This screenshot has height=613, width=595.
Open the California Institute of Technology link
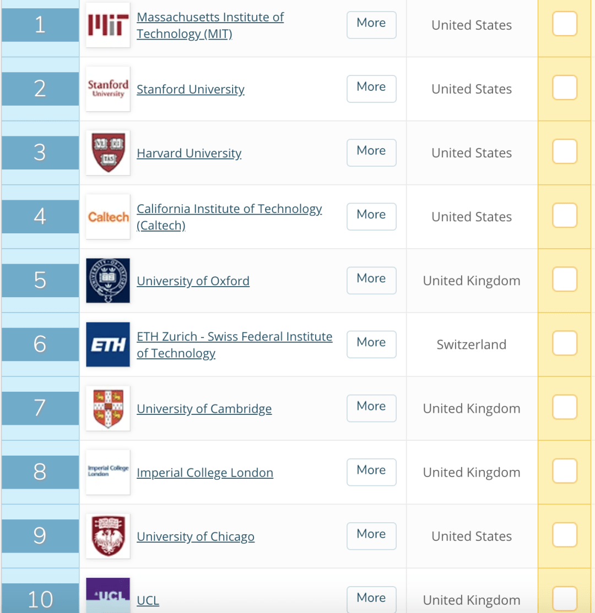229,209
